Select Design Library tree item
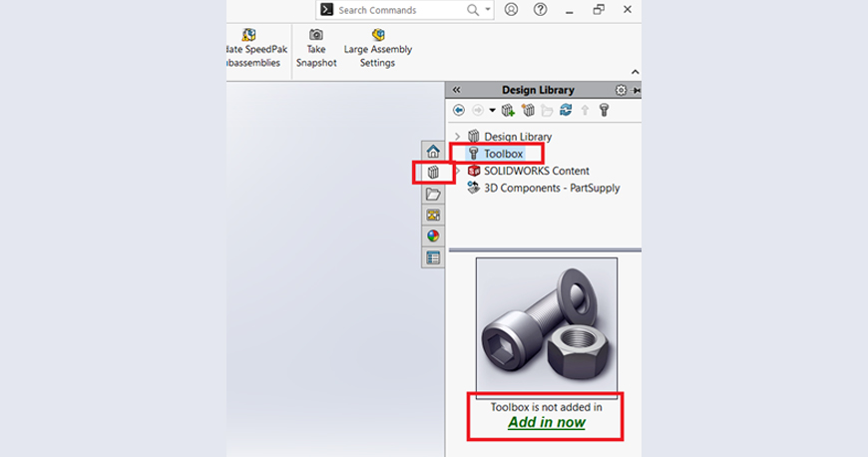Viewport: 868px width, 457px height. tap(518, 137)
